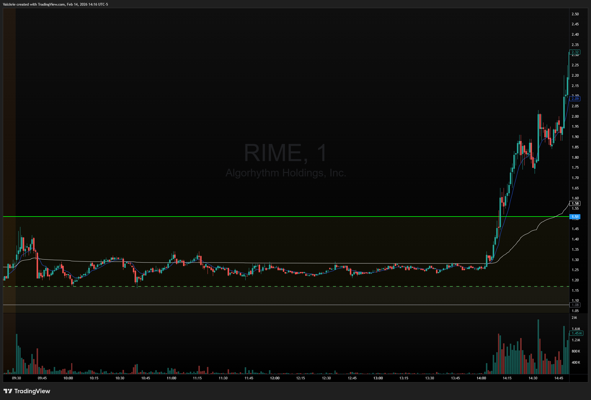Click the 2.32 current price tag
This screenshot has height=400, width=591.
tap(575, 52)
